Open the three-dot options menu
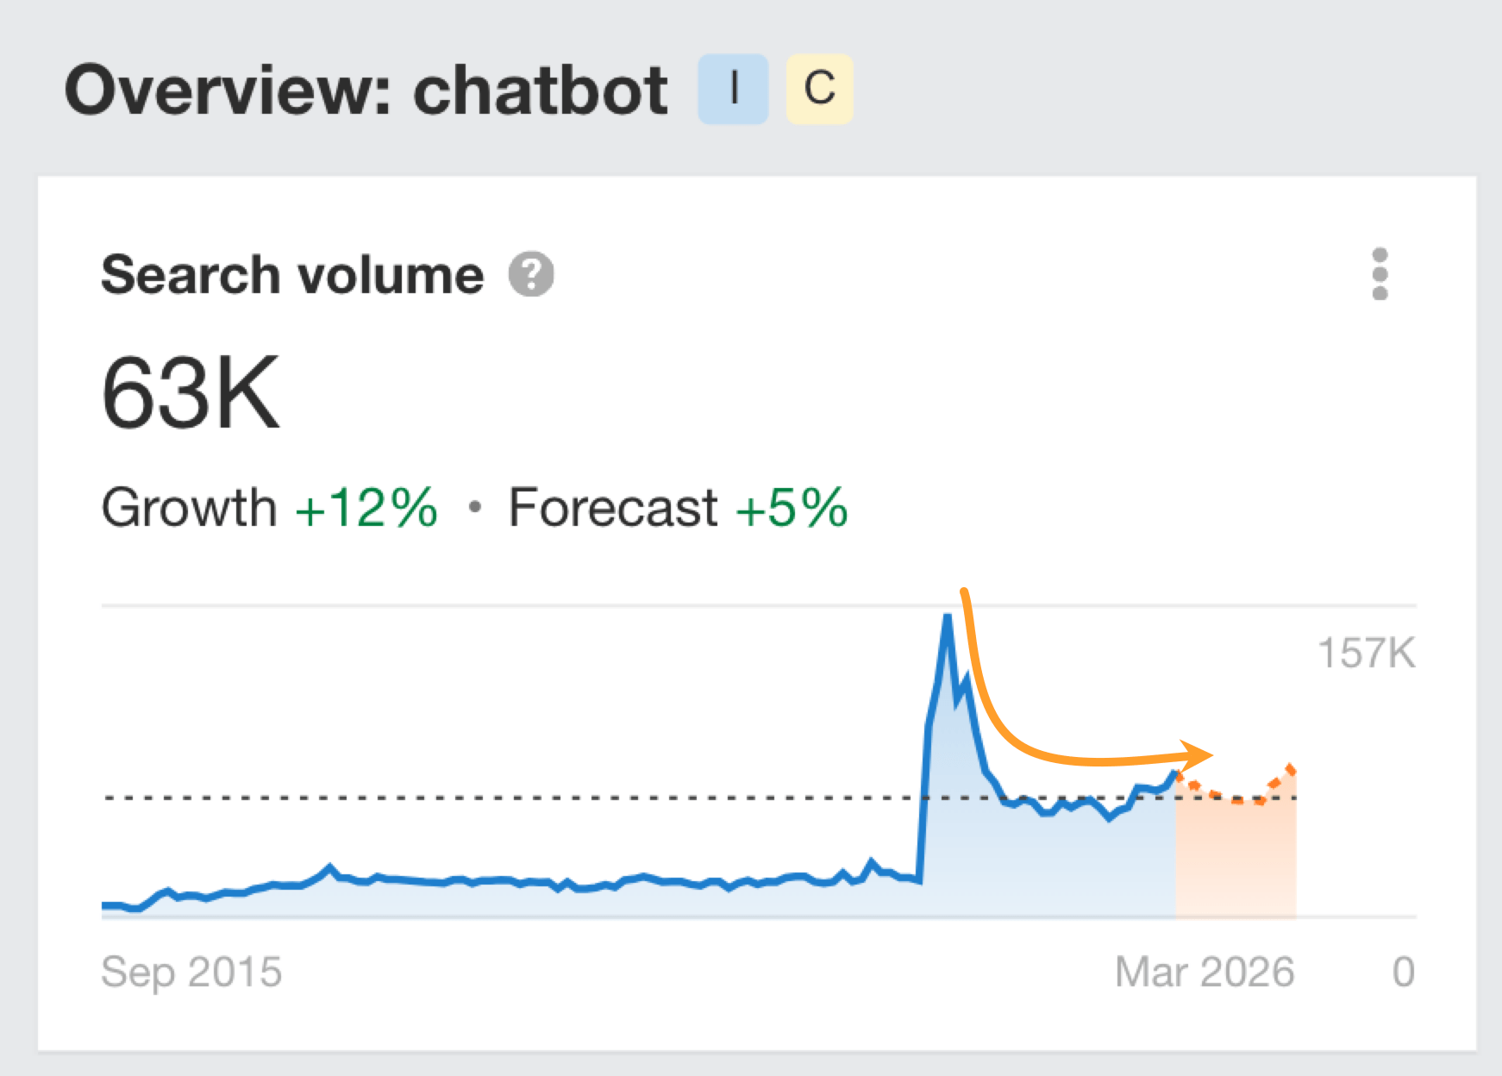Viewport: 1502px width, 1076px height. point(1380,276)
